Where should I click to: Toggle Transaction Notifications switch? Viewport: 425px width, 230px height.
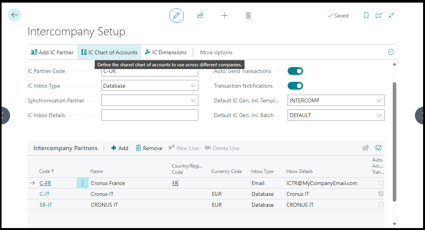click(x=295, y=86)
